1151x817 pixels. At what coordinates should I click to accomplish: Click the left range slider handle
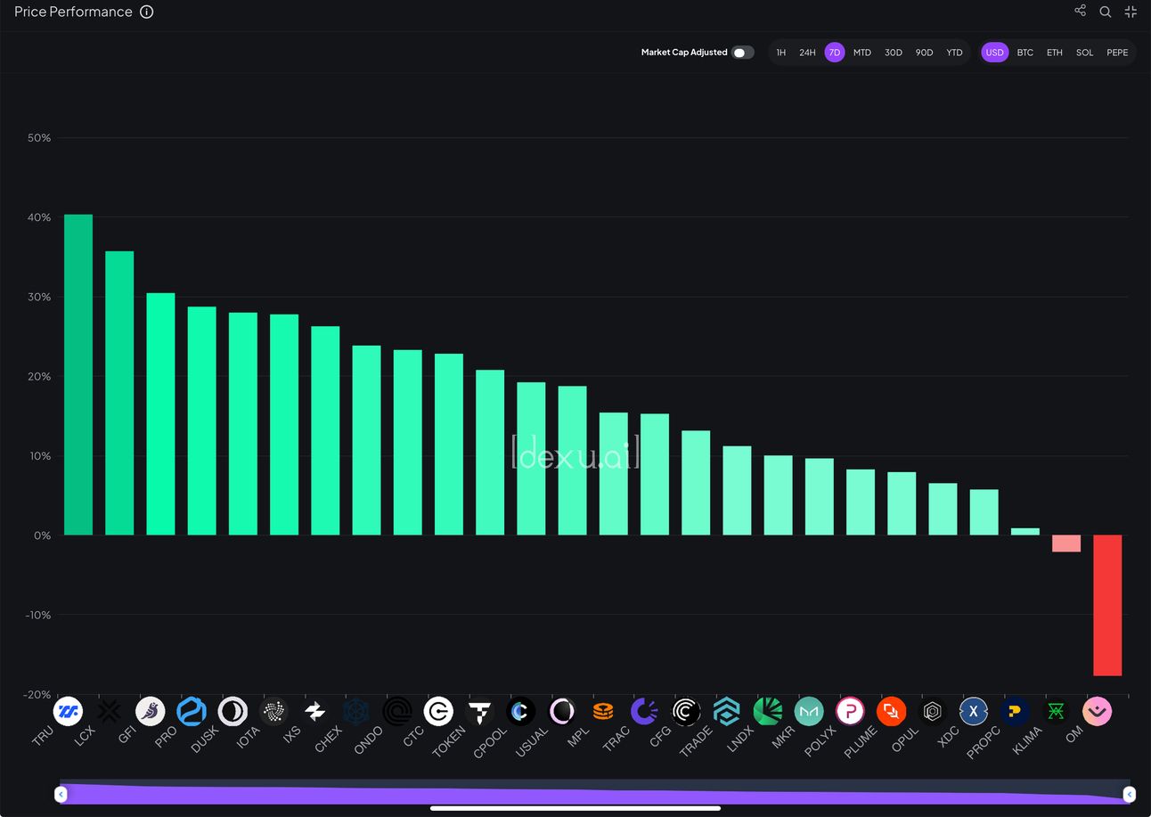pyautogui.click(x=61, y=794)
